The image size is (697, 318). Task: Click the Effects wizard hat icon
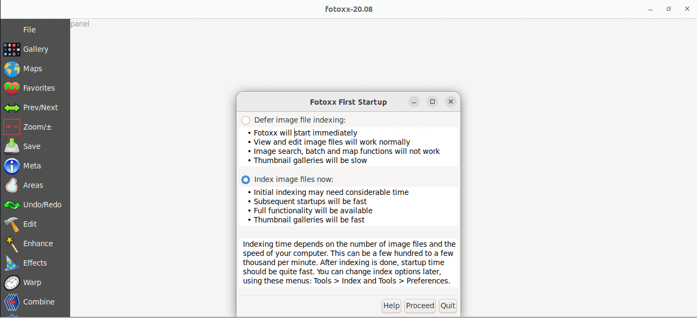(x=12, y=263)
